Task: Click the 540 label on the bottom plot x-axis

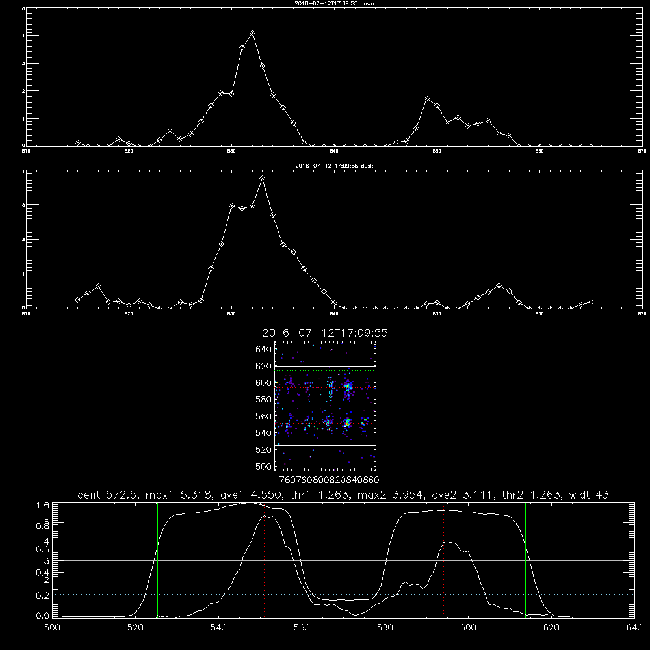Action: pos(218,628)
